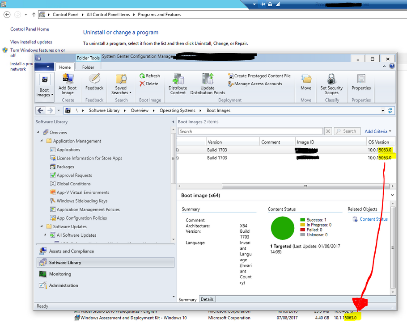
Task: Click the Distribute Content icon
Action: click(x=178, y=79)
